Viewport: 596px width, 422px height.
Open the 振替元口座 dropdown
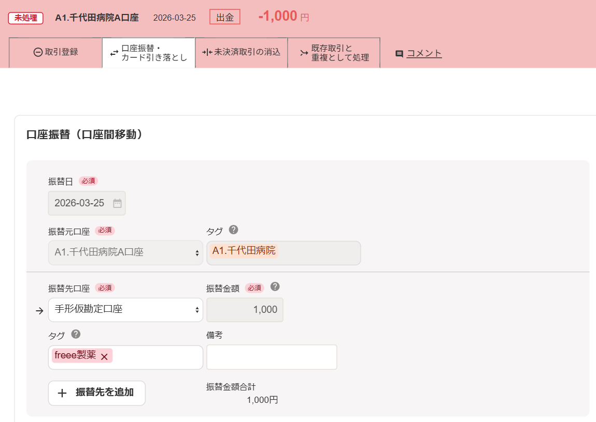(x=125, y=252)
